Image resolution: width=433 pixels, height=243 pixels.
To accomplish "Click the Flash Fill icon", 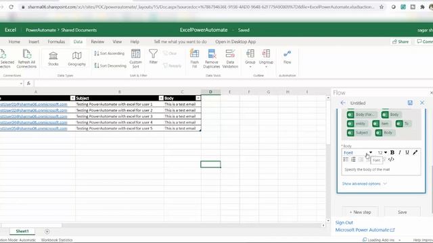I will click(194, 59).
